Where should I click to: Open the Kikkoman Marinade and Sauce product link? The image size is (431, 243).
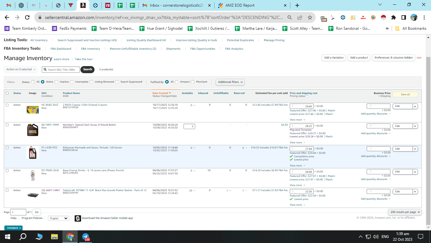coord(92,147)
